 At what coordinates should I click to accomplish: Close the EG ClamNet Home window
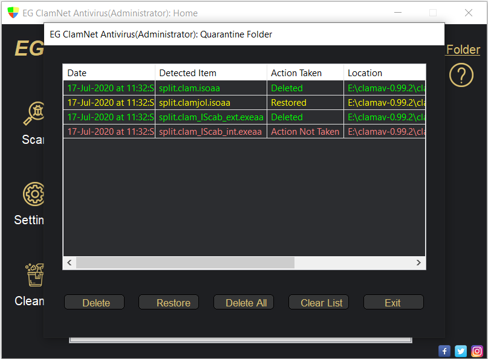469,13
